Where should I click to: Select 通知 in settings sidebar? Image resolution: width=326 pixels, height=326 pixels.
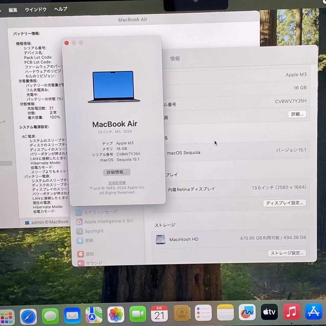[86, 254]
